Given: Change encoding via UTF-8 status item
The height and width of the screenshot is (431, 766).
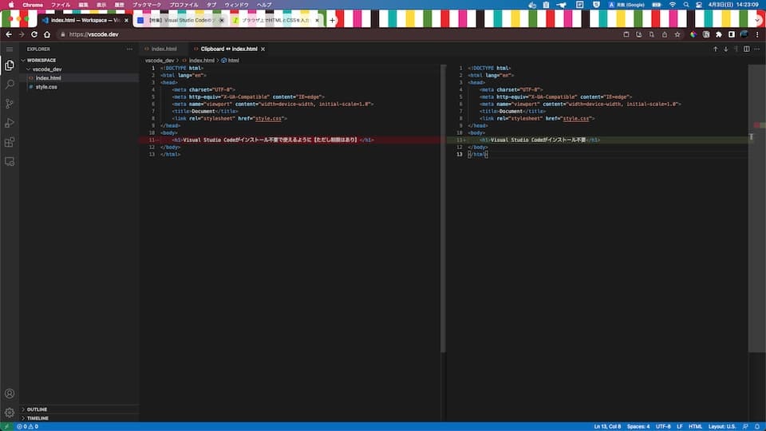Looking at the screenshot, I should tap(663, 426).
